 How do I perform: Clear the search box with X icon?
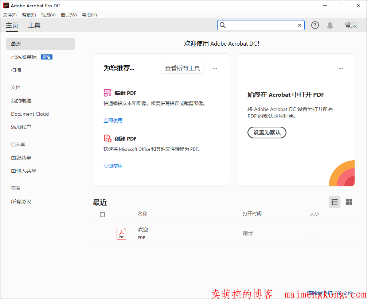(x=300, y=25)
